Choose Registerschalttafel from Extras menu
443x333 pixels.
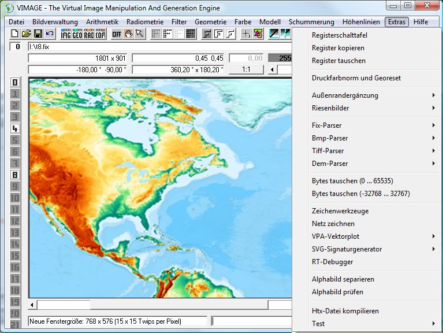pyautogui.click(x=340, y=35)
